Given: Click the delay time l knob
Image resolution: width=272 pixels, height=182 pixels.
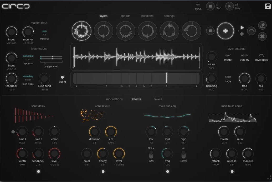Looking at the screenshot, I should coord(22,132).
